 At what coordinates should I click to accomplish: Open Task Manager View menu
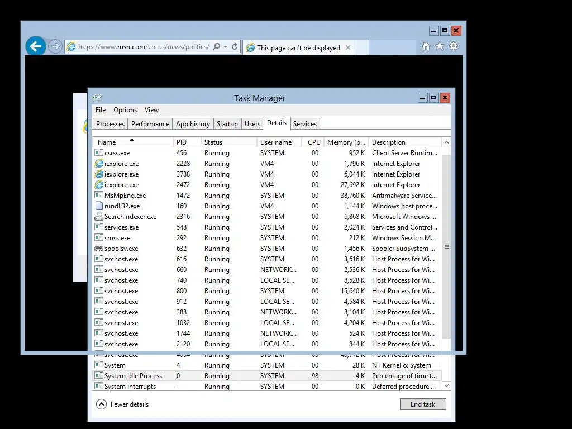click(x=151, y=110)
